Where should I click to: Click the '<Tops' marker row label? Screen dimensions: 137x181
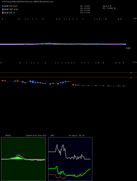pos(135,18)
